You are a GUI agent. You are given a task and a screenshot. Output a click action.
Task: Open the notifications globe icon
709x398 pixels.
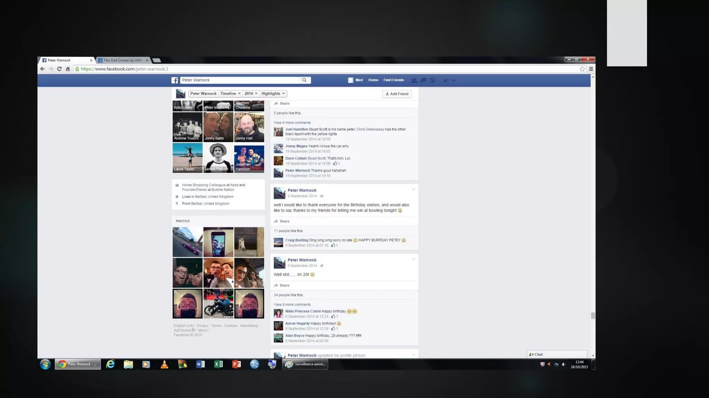pyautogui.click(x=432, y=80)
